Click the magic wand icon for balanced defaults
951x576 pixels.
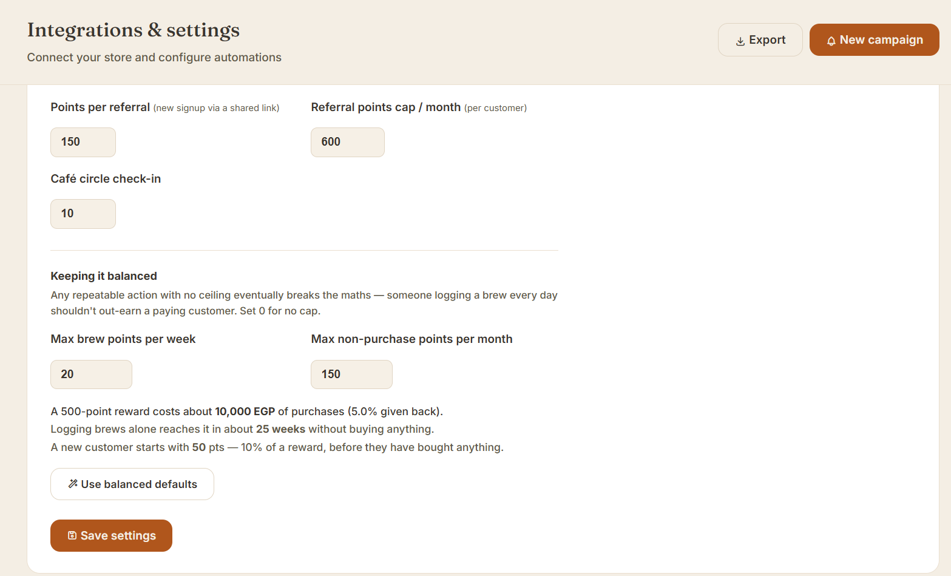pyautogui.click(x=73, y=484)
